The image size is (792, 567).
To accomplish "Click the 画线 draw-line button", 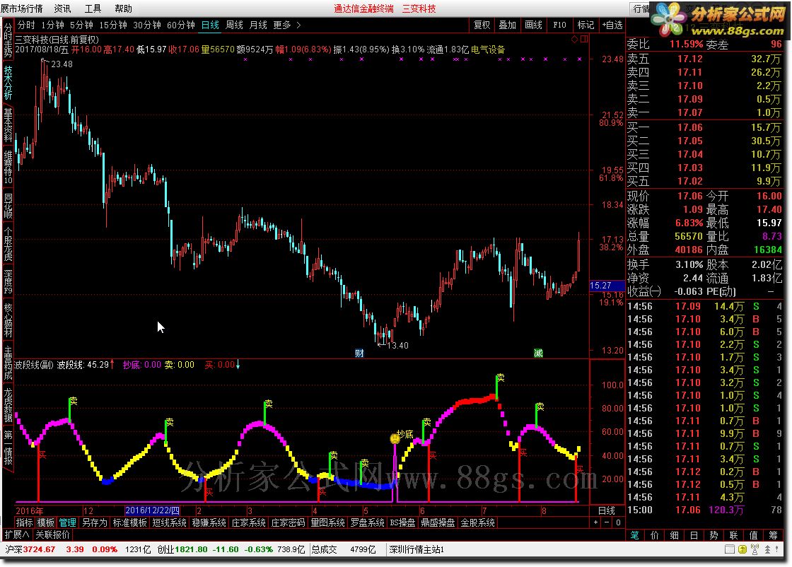I will pos(533,25).
